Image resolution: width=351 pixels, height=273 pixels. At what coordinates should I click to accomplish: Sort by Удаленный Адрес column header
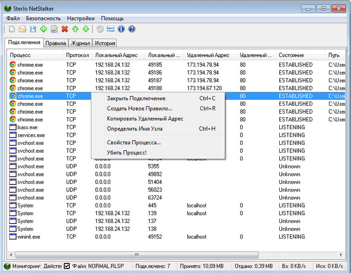point(210,55)
